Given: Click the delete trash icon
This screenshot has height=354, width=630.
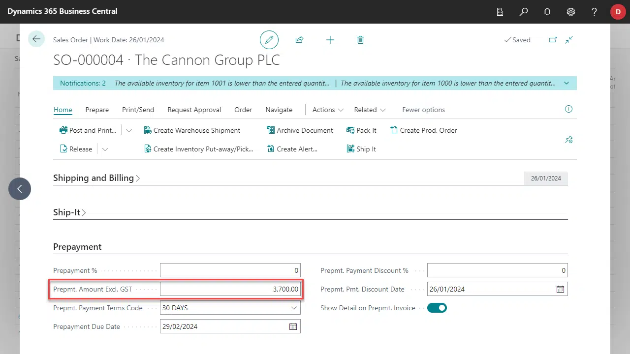Looking at the screenshot, I should pos(360,40).
